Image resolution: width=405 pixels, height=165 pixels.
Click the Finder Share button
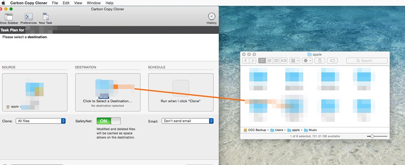coord(320,60)
